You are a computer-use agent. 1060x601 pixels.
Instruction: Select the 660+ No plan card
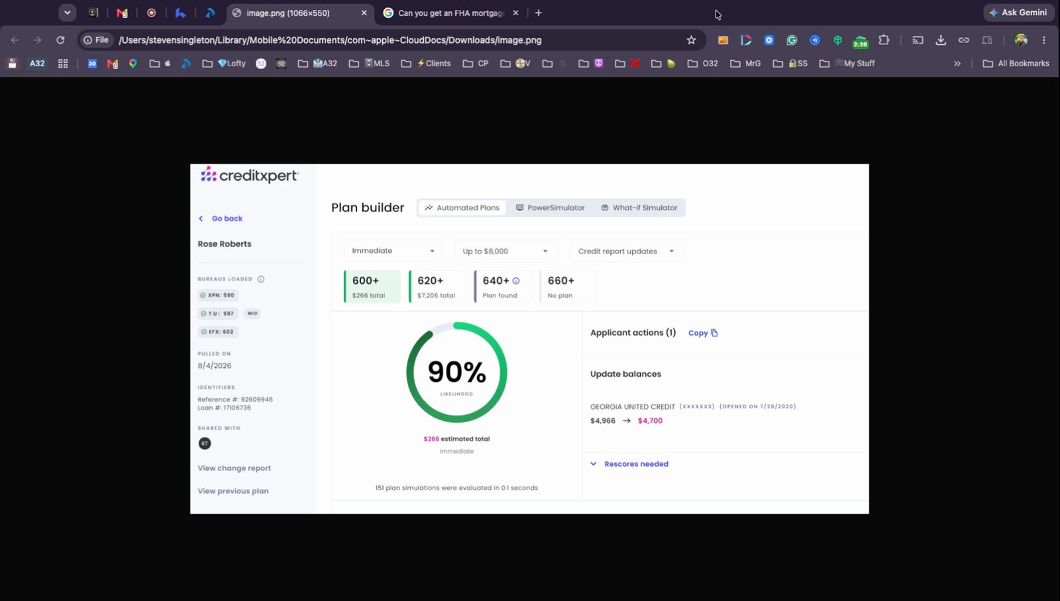pyautogui.click(x=568, y=287)
